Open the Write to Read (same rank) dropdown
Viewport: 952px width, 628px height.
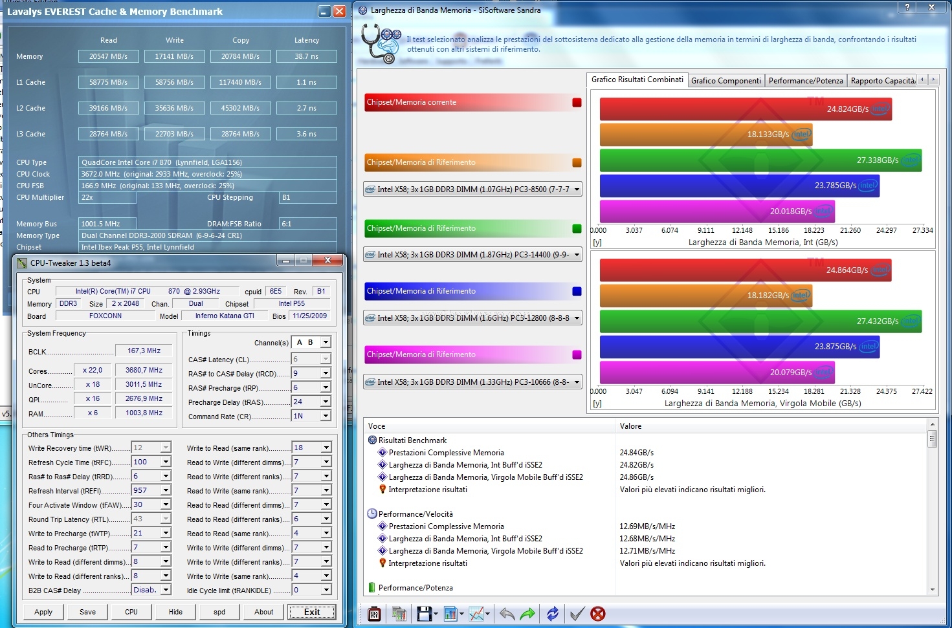326,448
